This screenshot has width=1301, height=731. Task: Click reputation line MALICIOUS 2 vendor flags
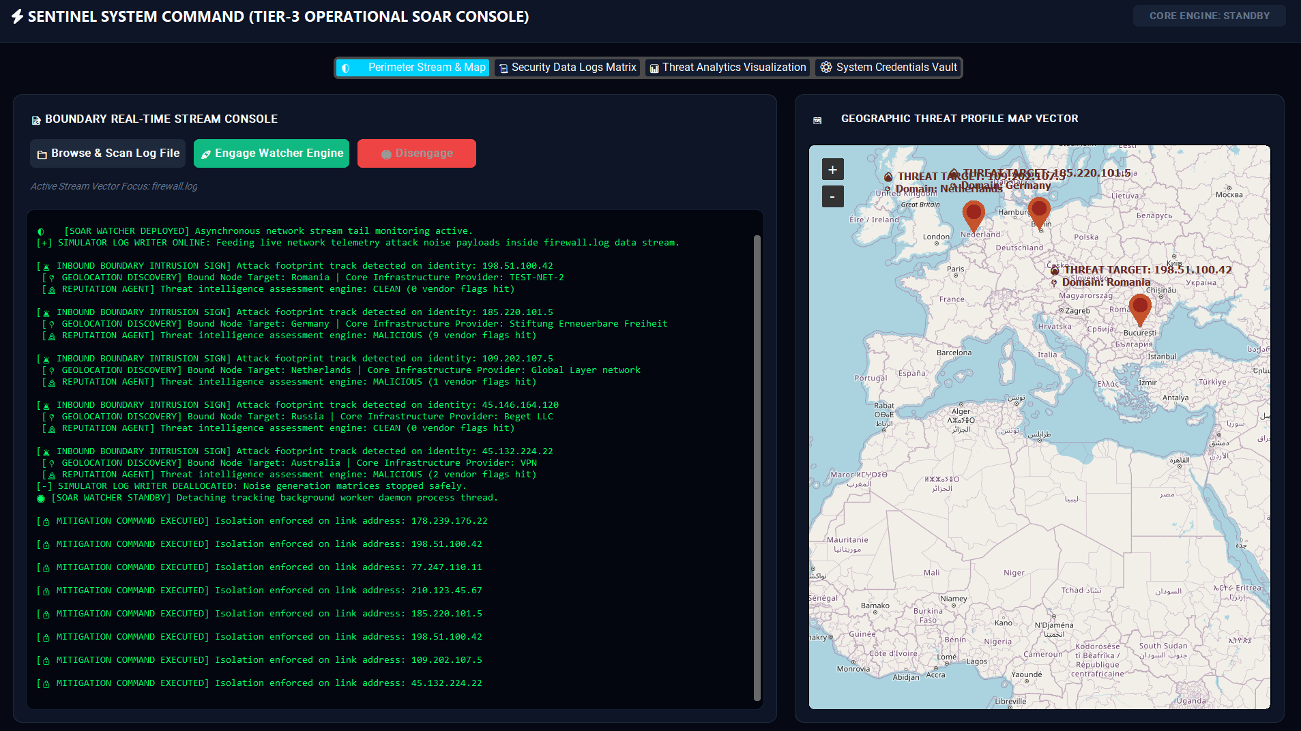pyautogui.click(x=289, y=475)
